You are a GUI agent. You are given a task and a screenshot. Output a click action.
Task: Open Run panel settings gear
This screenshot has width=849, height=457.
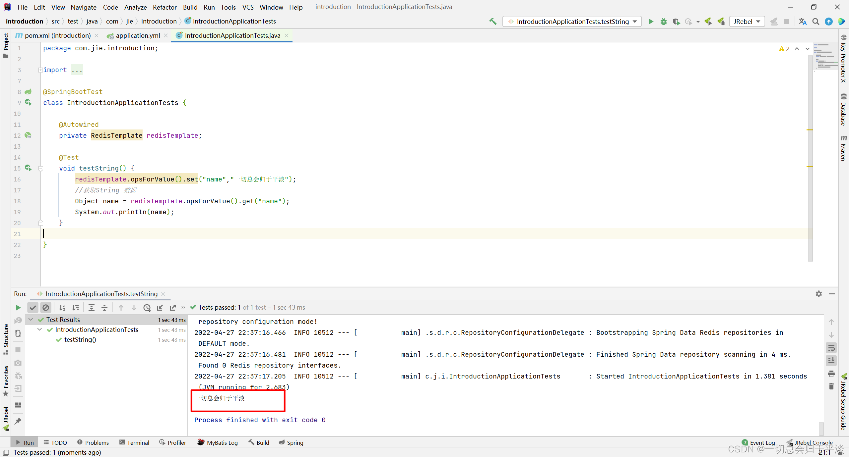(818, 294)
